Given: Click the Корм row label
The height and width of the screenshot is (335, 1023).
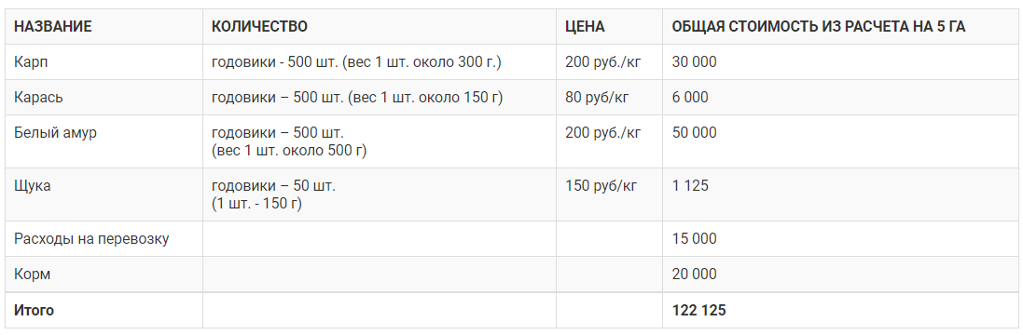Looking at the screenshot, I should pyautogui.click(x=32, y=275).
